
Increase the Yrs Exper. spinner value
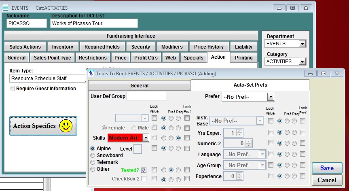pyautogui.click(x=239, y=131)
